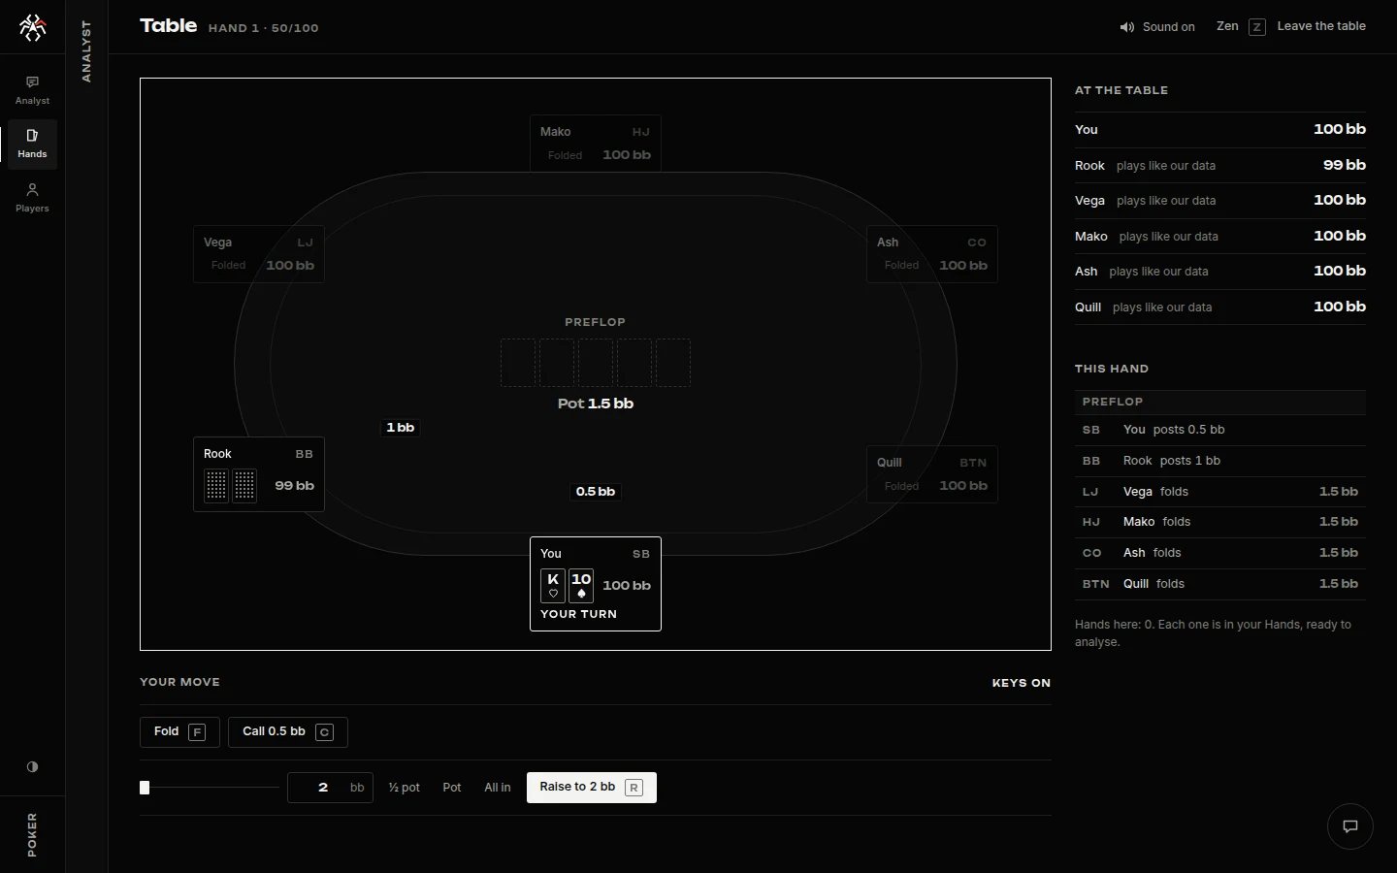Click the 'Vega folds' log row
The width and height of the screenshot is (1397, 873).
[1220, 492]
